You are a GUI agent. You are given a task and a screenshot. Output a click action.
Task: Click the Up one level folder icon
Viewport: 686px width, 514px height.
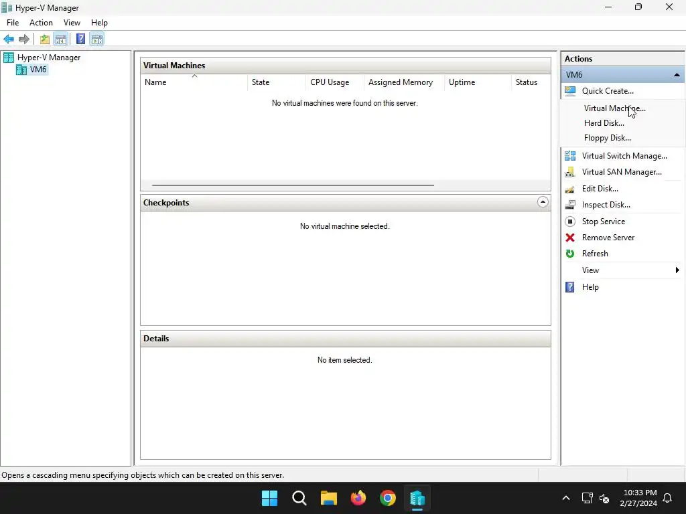click(x=45, y=39)
